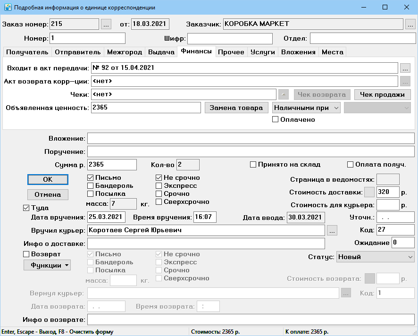Image resolution: width=418 pixels, height=336 pixels.
Task: Switch to the Вложения tab
Action: pyautogui.click(x=298, y=52)
